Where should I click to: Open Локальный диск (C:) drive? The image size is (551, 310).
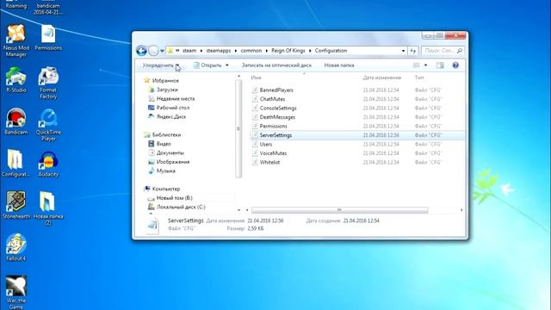[176, 207]
